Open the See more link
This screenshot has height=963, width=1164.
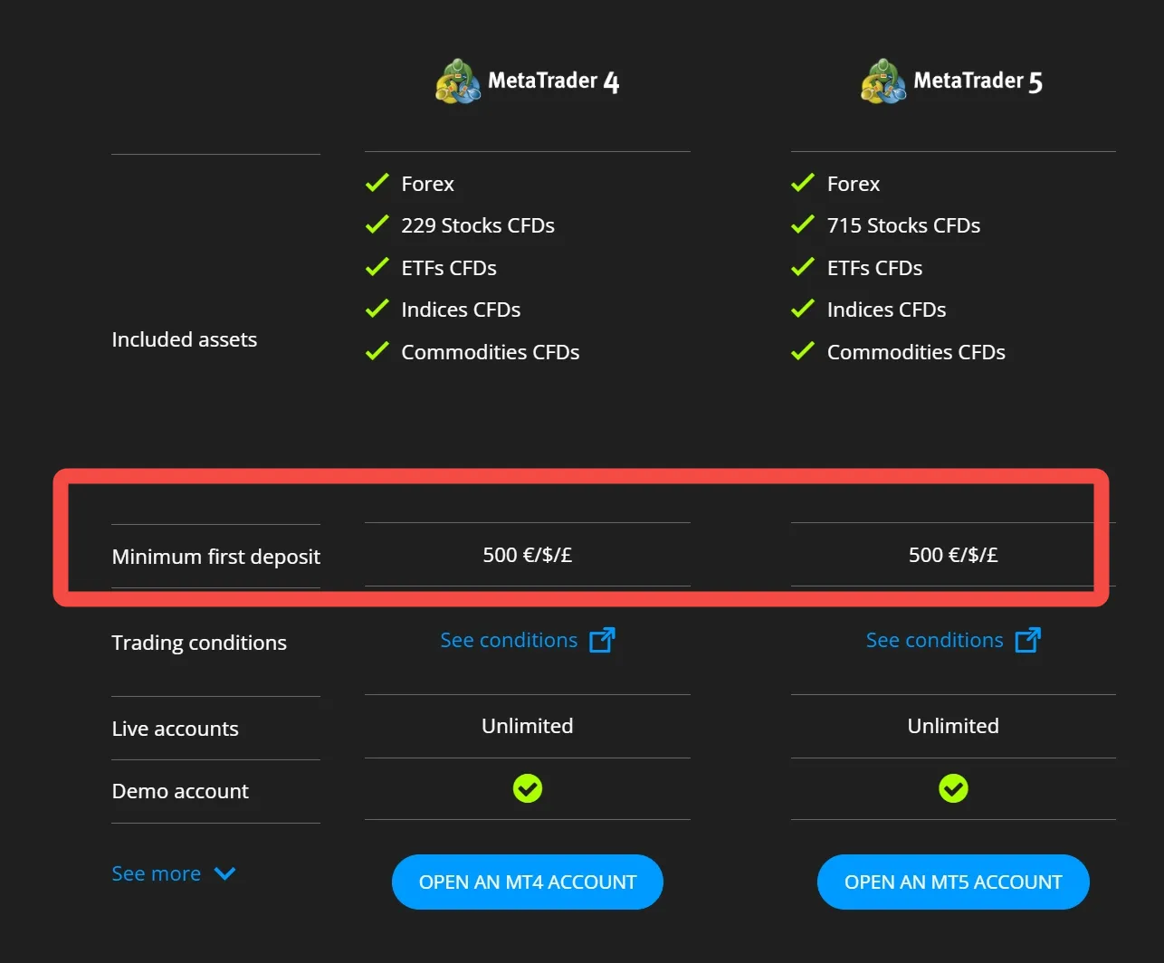(x=156, y=873)
